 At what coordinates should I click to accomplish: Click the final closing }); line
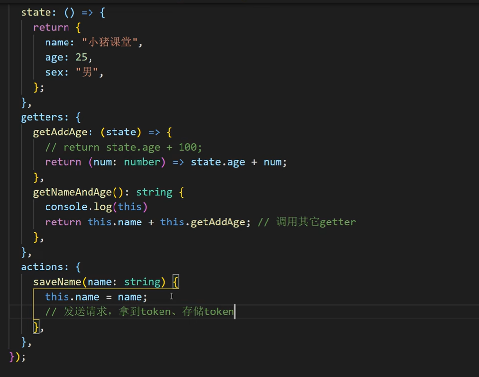tap(18, 356)
